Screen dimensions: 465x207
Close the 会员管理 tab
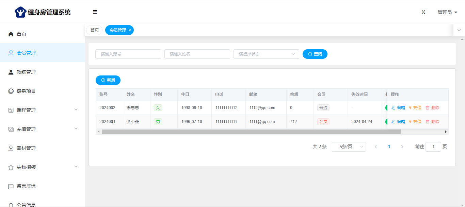130,30
